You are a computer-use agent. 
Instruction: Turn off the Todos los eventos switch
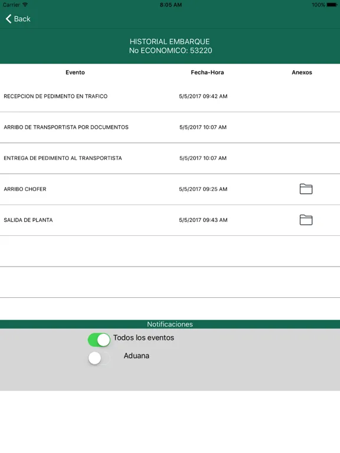[99, 340]
